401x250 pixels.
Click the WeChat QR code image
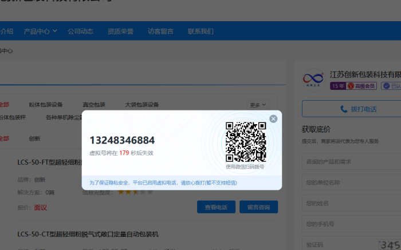(246, 142)
